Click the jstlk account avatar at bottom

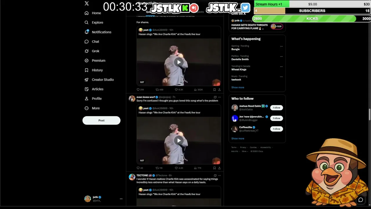(x=88, y=199)
